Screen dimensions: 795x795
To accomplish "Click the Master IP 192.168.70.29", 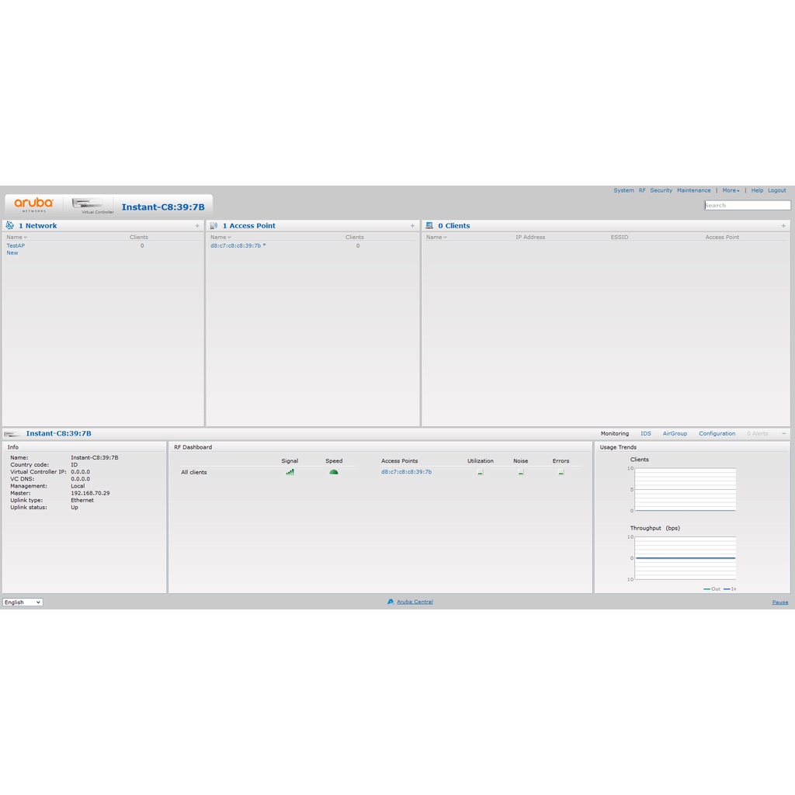I will (90, 493).
